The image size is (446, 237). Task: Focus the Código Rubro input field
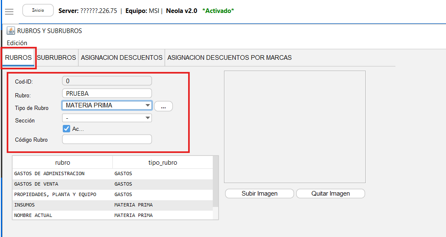tap(107, 140)
